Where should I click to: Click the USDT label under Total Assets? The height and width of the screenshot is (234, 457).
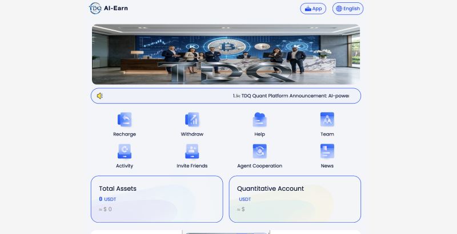coord(110,199)
